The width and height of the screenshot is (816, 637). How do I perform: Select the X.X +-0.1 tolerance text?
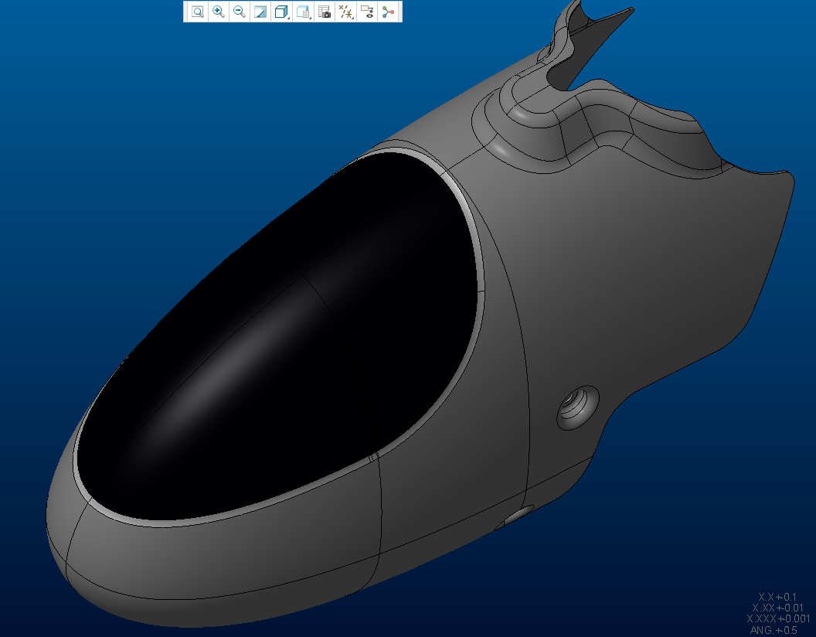777,597
